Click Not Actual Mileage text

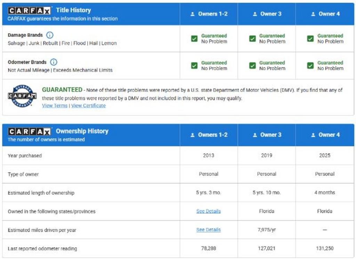coord(29,70)
